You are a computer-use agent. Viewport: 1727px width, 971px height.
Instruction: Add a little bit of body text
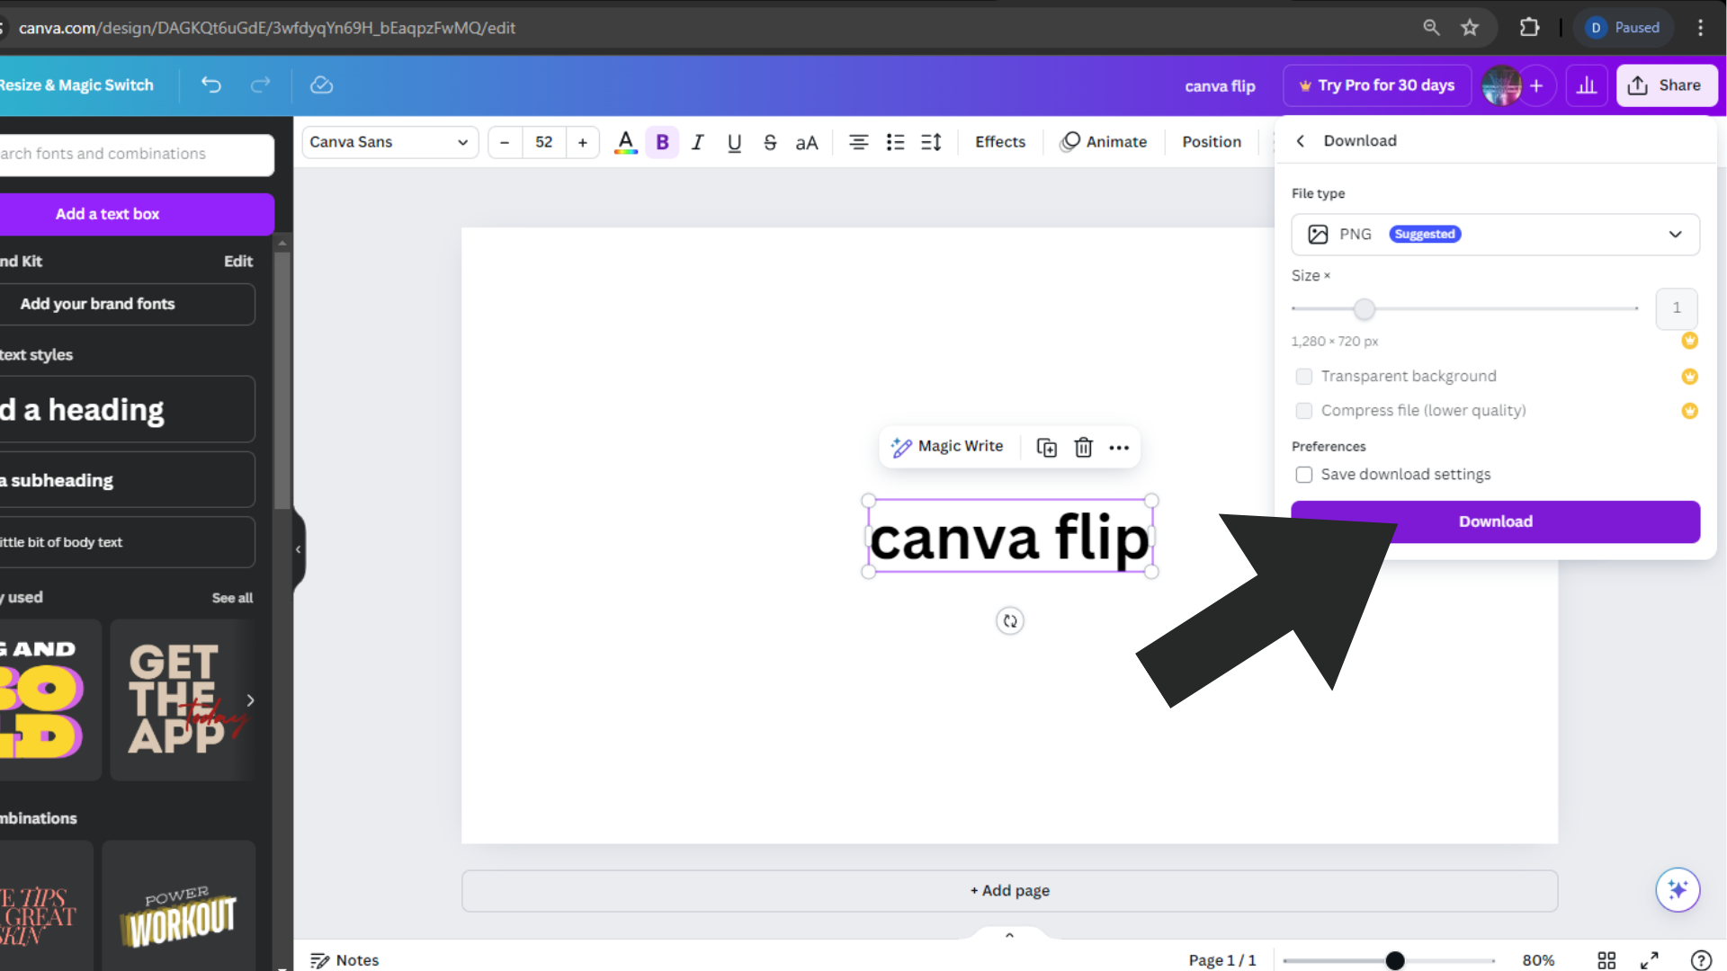click(x=127, y=542)
